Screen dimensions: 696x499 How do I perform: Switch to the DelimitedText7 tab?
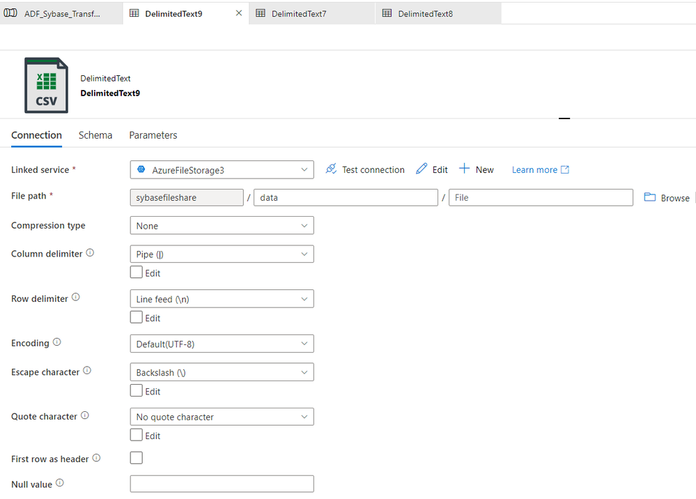click(299, 13)
